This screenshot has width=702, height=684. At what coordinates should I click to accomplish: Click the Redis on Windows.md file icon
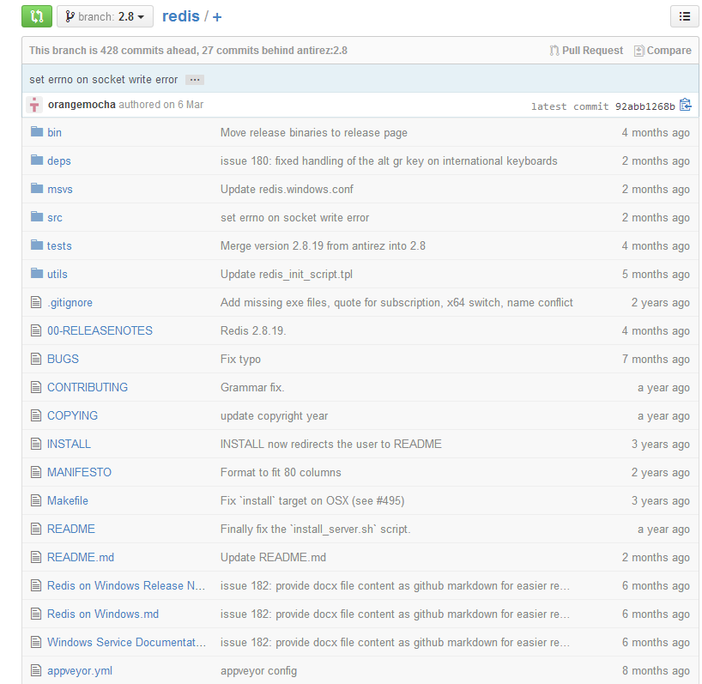click(36, 614)
